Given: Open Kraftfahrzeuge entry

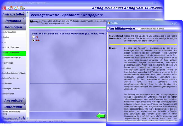Looking at the screenshot, I should (6, 83).
